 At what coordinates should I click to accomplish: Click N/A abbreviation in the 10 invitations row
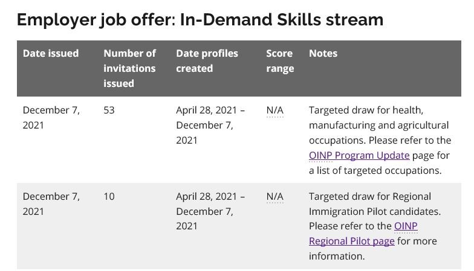point(274,197)
